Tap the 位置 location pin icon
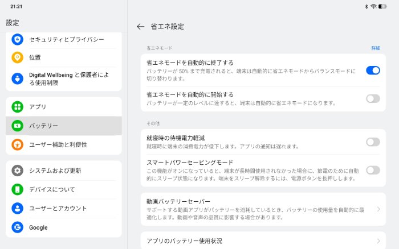 [18, 57]
